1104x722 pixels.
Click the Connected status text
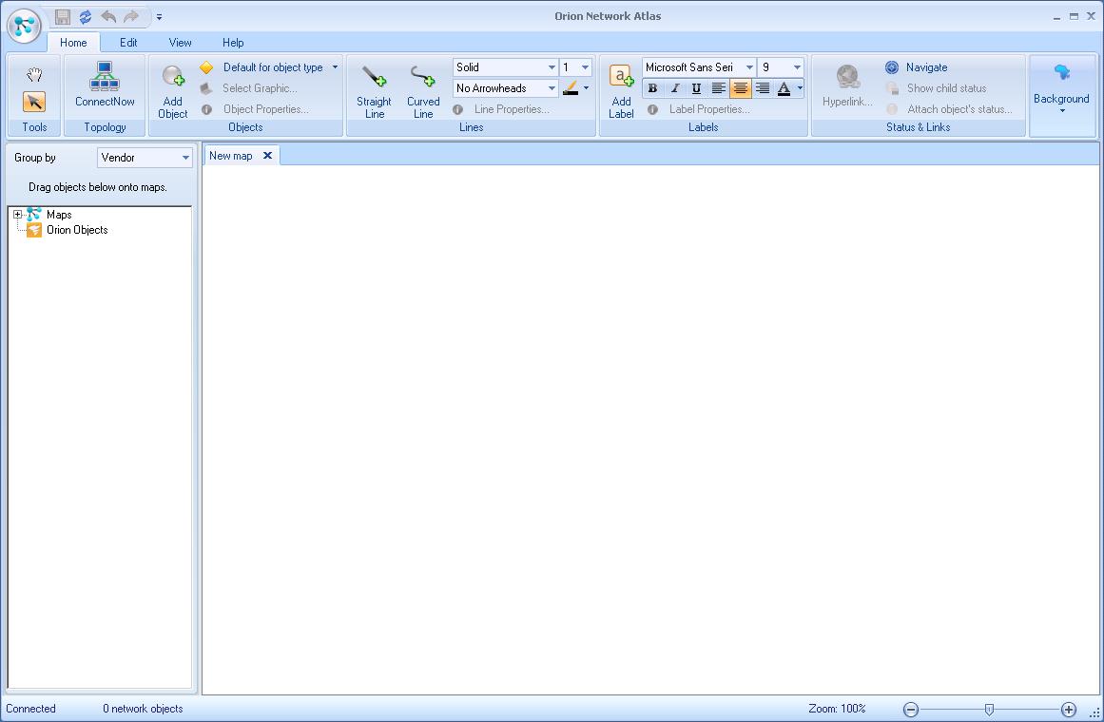coord(31,709)
